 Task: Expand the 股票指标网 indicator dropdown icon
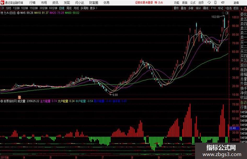click(2, 101)
